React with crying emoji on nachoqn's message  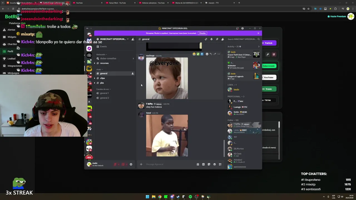point(194,54)
